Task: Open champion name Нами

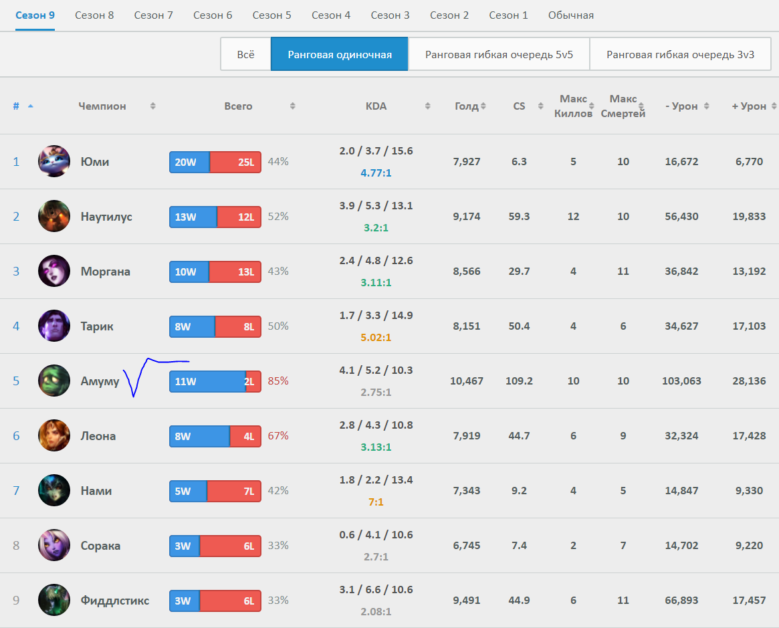Action: tap(96, 491)
